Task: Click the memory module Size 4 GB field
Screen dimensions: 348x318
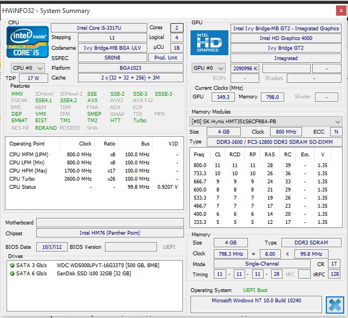Action: 224,132
